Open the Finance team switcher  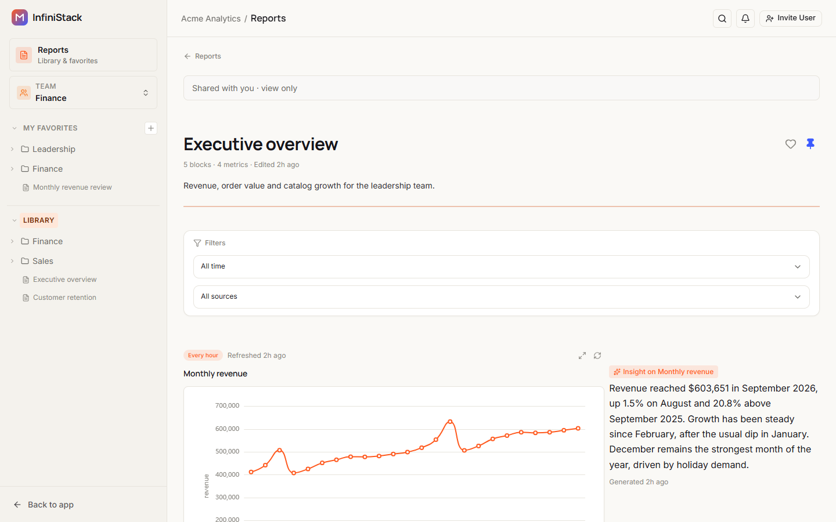[x=84, y=93]
